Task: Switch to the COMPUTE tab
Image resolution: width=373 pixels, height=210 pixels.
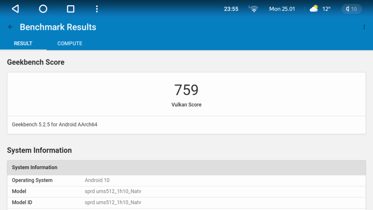Action: (x=70, y=43)
